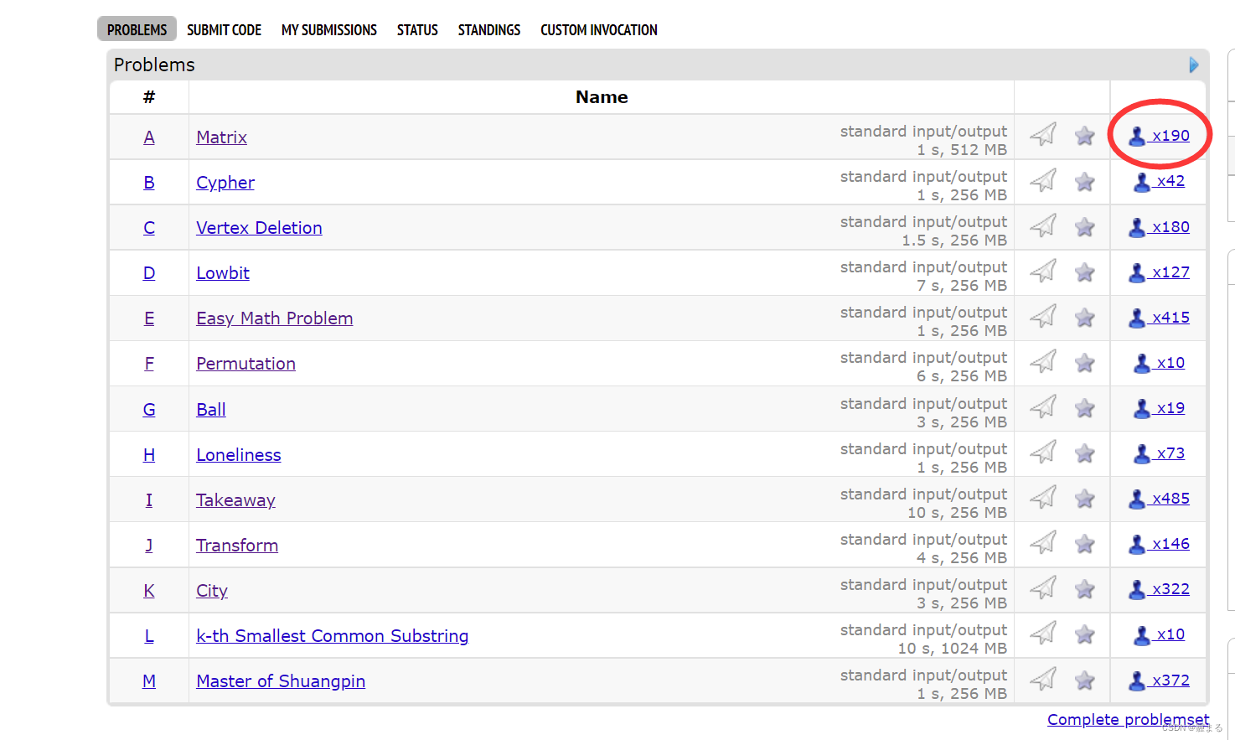The height and width of the screenshot is (740, 1235).
Task: Open Permutation problem link
Action: [245, 364]
